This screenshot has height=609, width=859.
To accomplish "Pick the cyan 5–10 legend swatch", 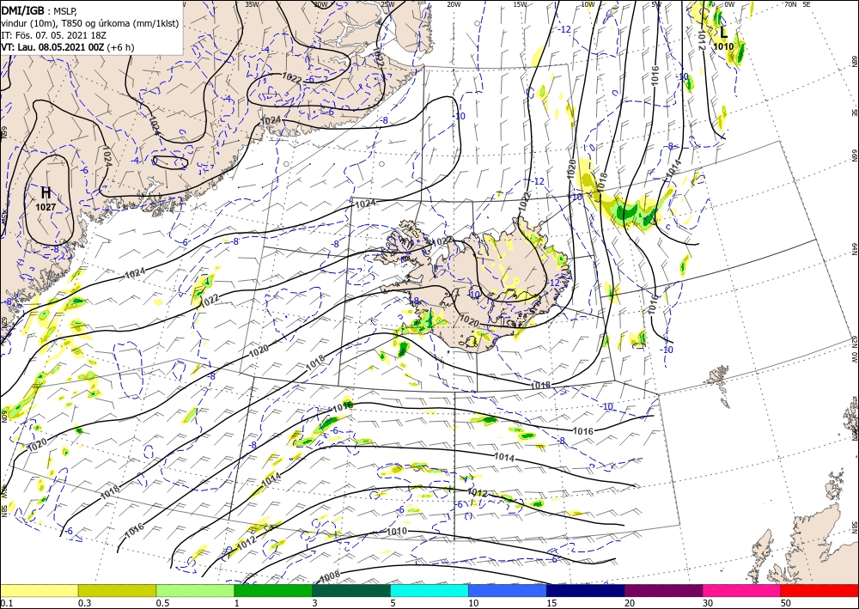I will pyautogui.click(x=429, y=590).
